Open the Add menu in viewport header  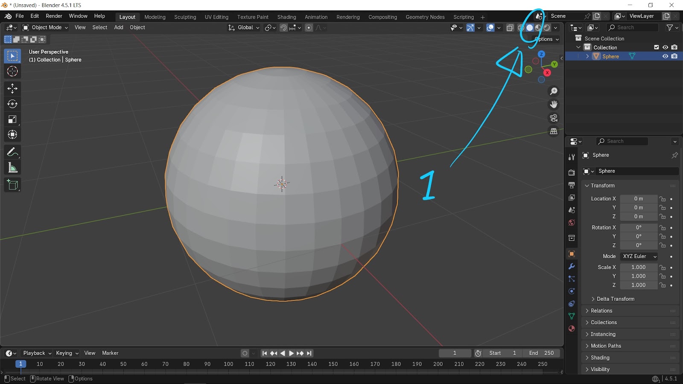pyautogui.click(x=119, y=27)
